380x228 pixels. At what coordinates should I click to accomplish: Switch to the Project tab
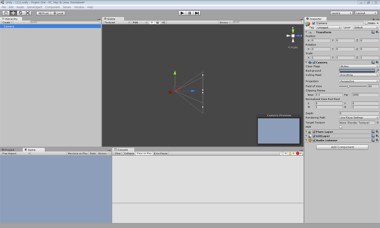pos(9,149)
